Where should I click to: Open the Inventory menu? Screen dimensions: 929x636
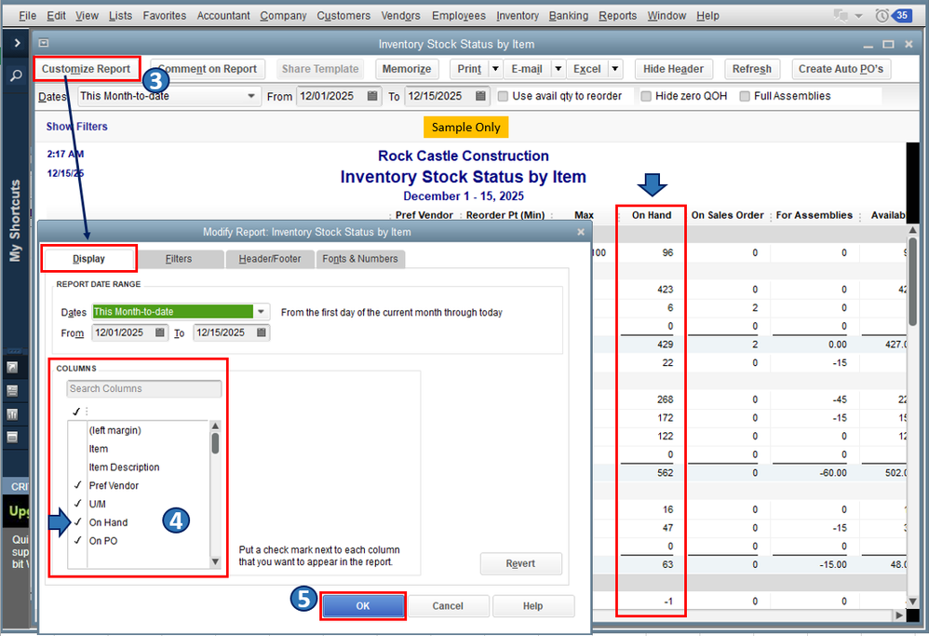[518, 16]
